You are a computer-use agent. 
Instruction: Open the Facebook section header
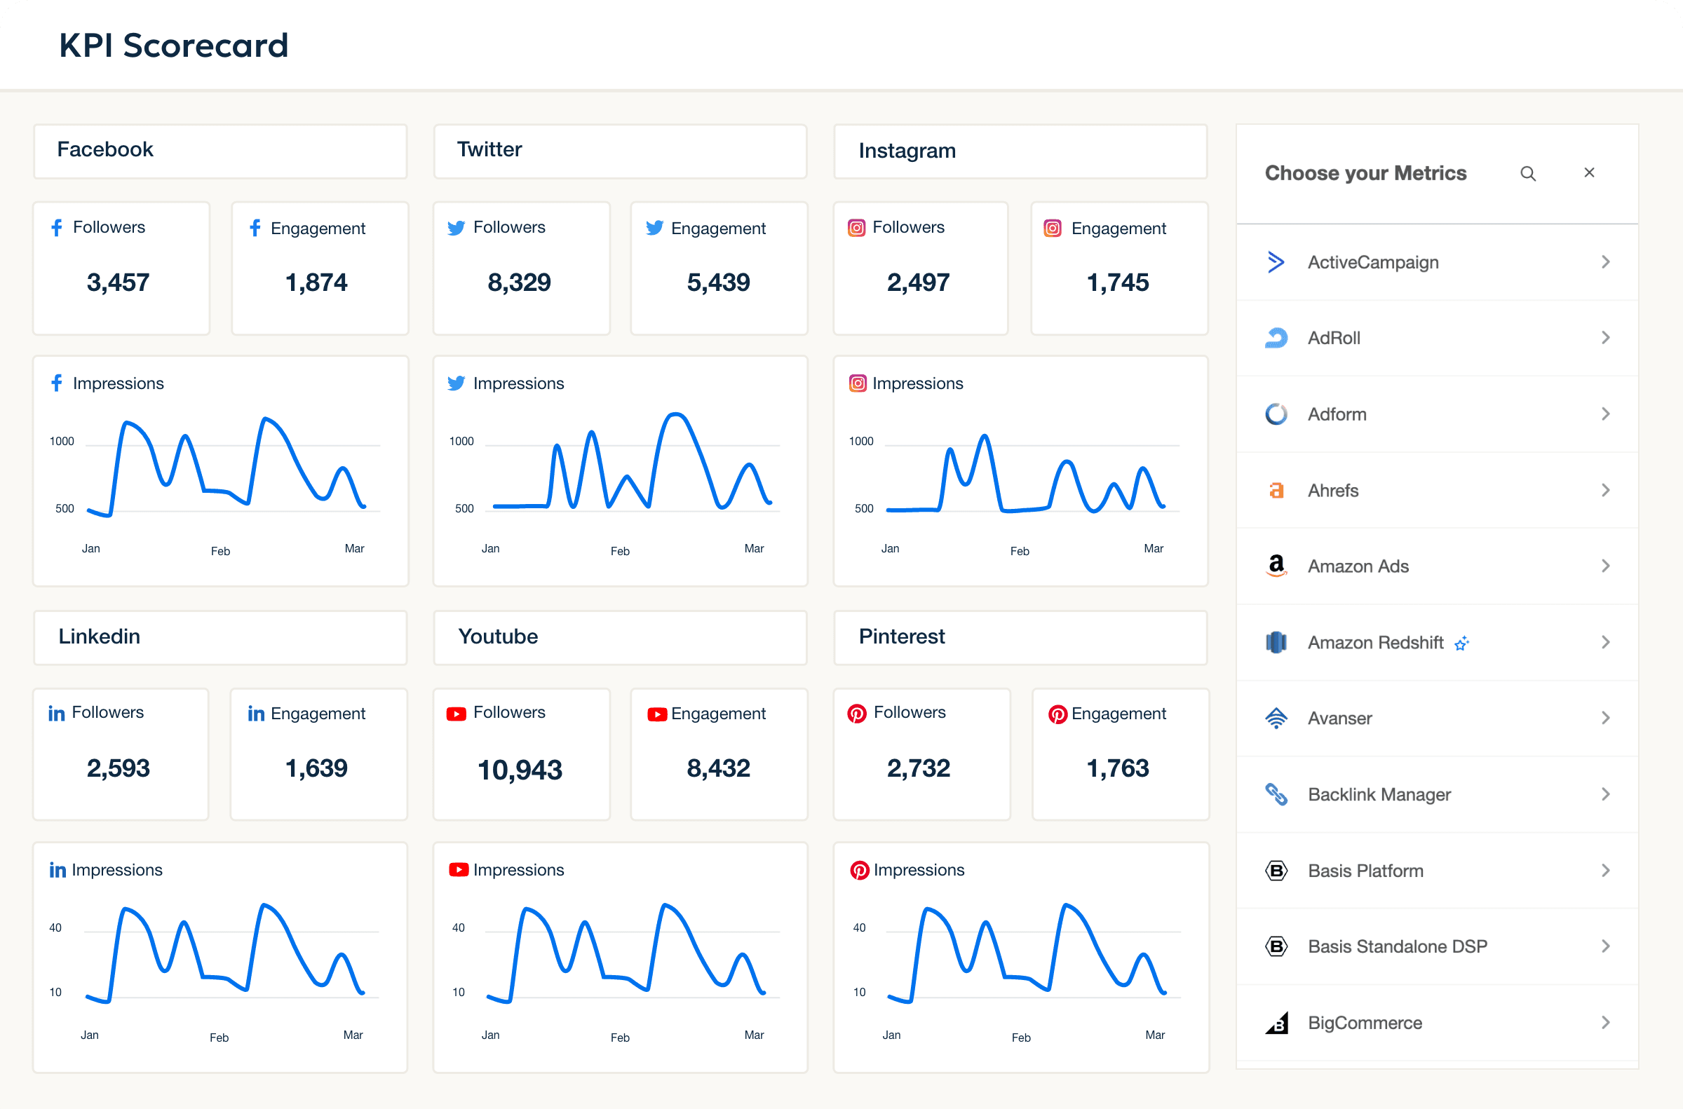click(x=105, y=149)
